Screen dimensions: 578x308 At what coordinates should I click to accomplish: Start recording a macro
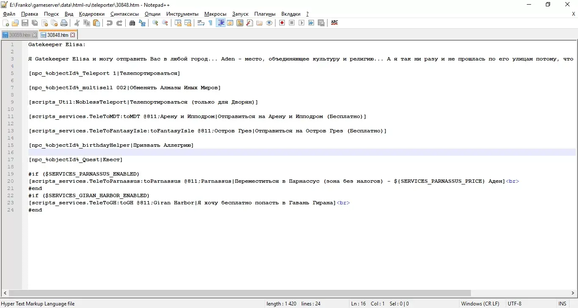click(x=282, y=23)
